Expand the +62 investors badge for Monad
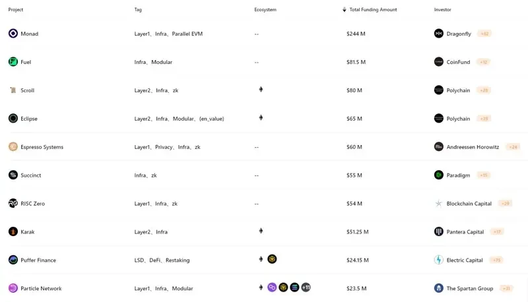 click(484, 34)
